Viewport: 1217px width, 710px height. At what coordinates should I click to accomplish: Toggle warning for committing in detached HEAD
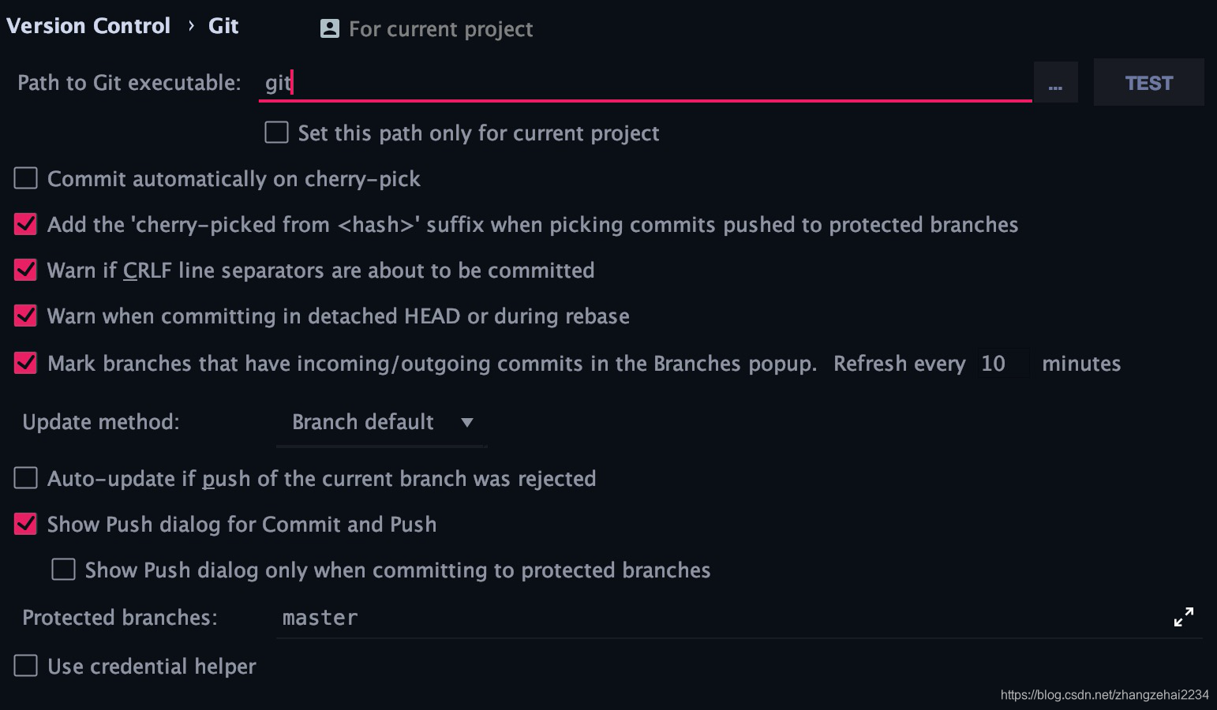[x=24, y=316]
